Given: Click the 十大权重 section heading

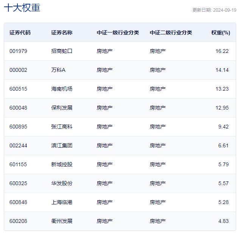Looking at the screenshot, I should (x=22, y=8).
